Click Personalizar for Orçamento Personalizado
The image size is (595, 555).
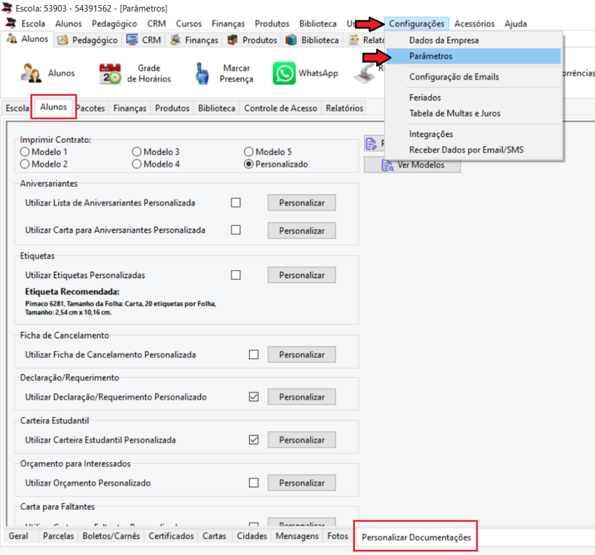coord(302,482)
